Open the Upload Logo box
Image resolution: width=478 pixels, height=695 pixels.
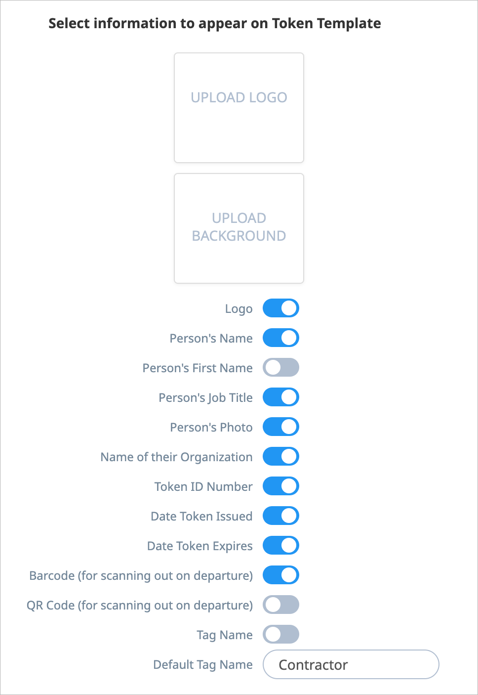pyautogui.click(x=239, y=108)
